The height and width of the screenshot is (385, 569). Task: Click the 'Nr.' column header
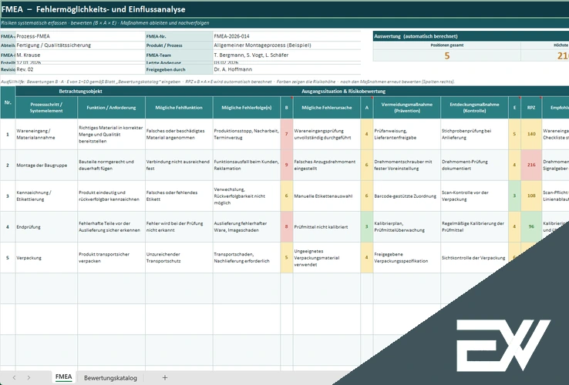[8, 102]
